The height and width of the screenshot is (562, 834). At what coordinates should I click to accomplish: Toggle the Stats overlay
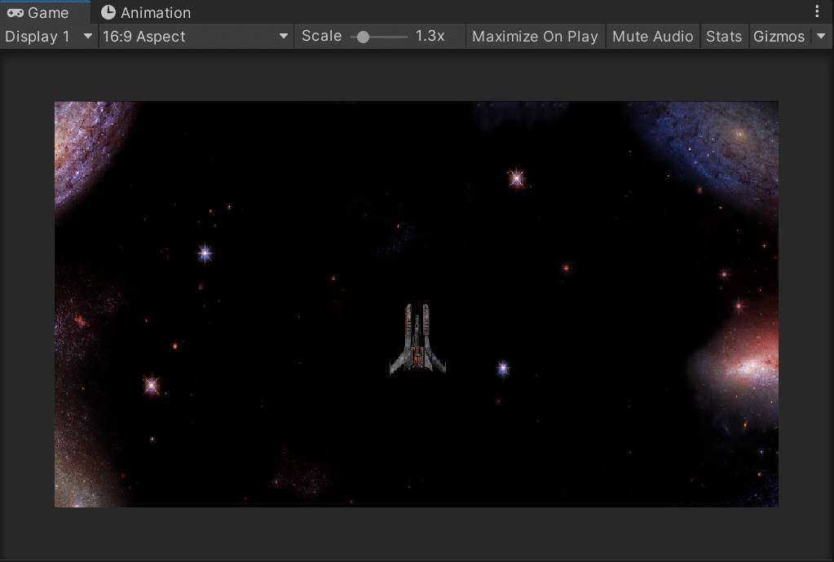click(x=724, y=36)
